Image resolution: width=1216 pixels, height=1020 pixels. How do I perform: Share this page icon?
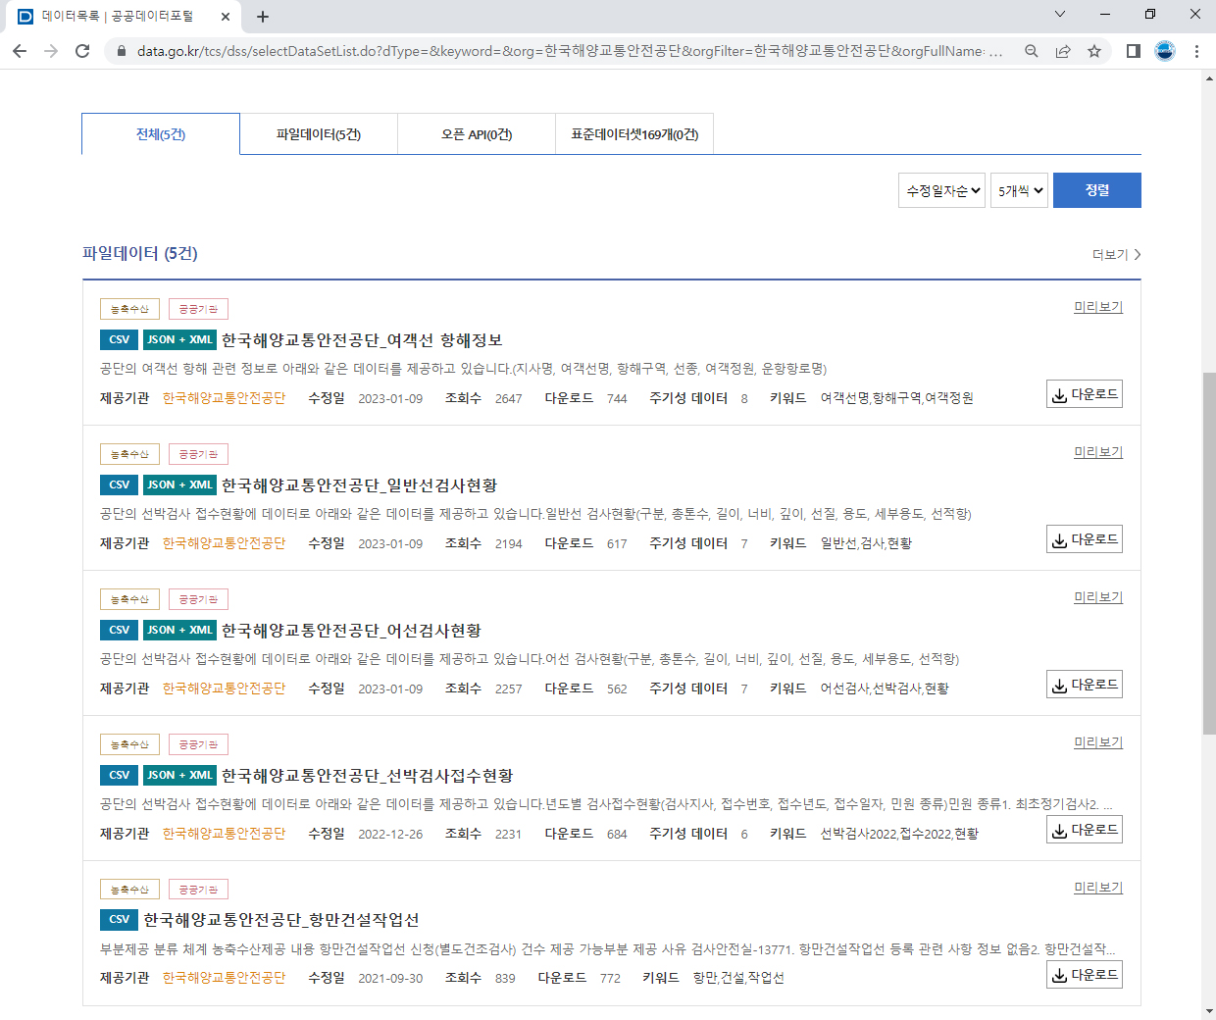pyautogui.click(x=1063, y=51)
